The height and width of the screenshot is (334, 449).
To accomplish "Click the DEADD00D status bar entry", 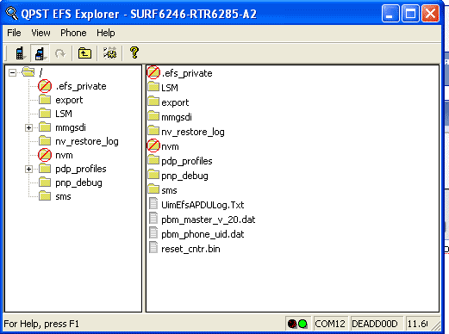I will coord(376,324).
